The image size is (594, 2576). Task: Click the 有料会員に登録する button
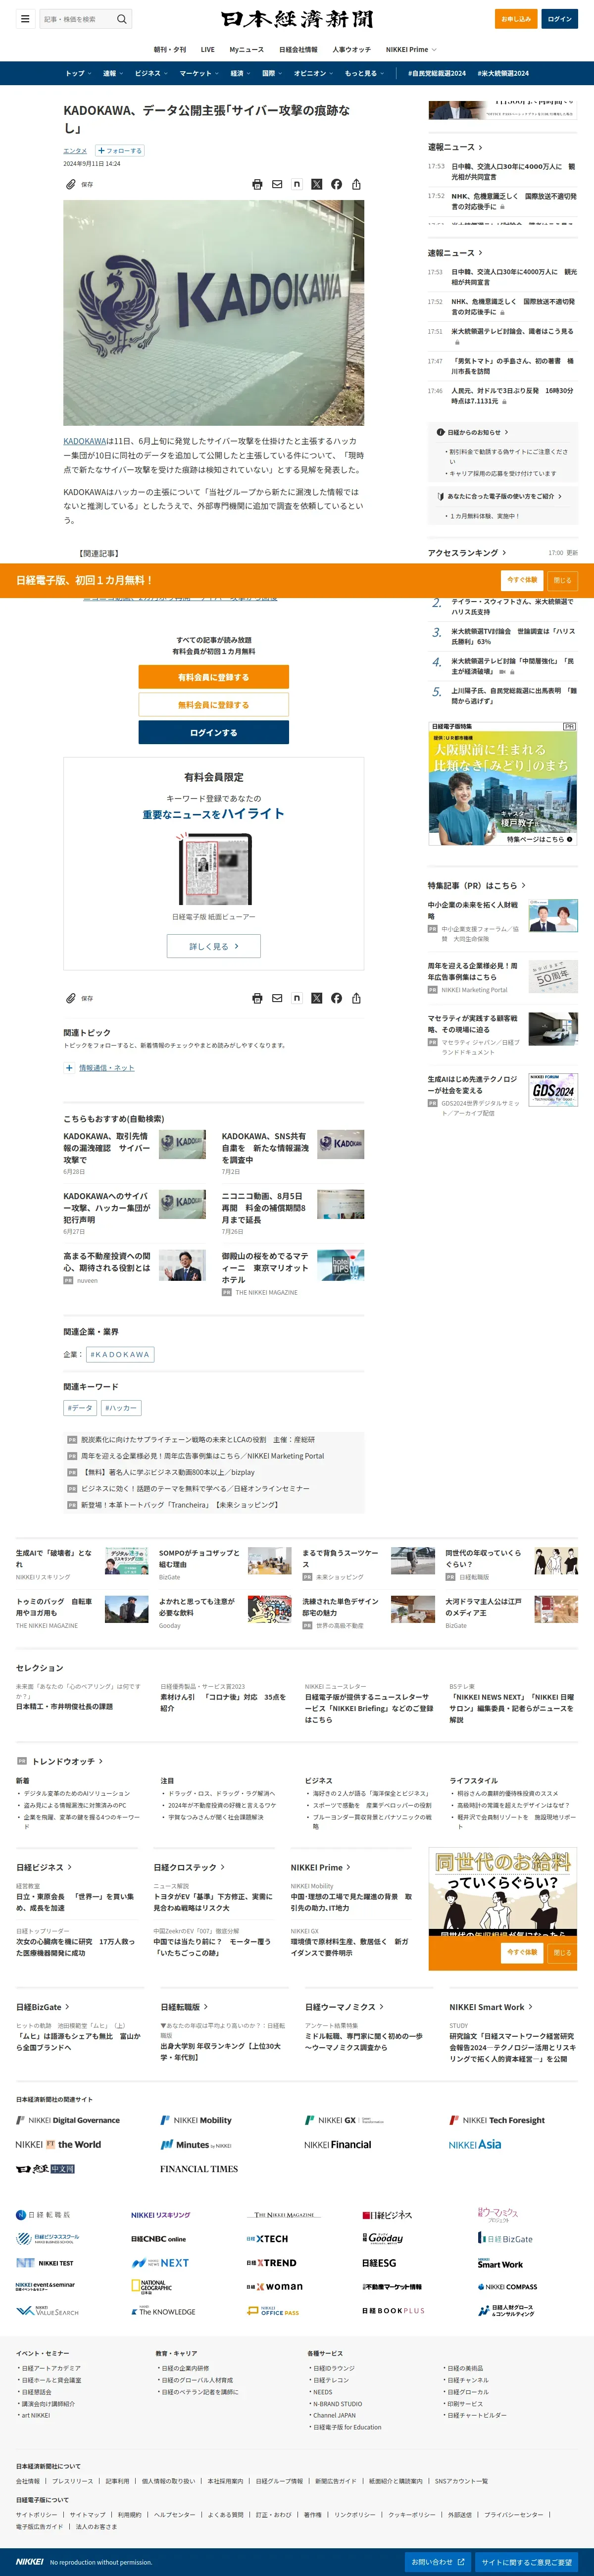click(214, 677)
